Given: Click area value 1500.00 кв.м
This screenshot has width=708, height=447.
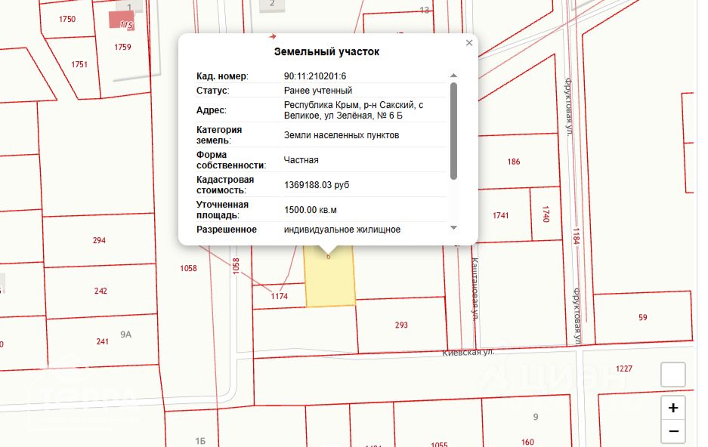Looking at the screenshot, I should (311, 210).
